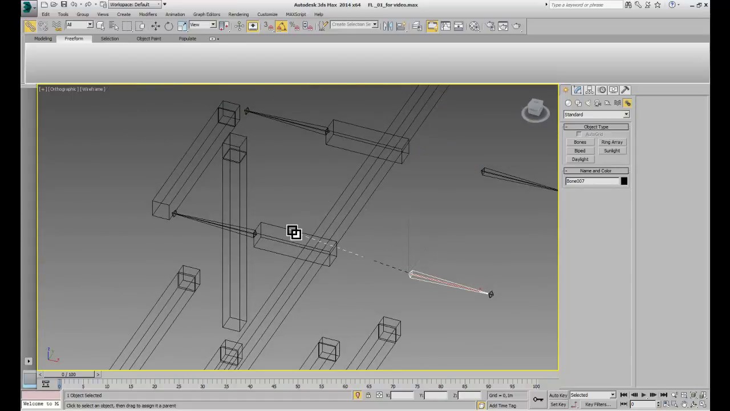Open the selection filter All dropdown
Viewport: 730px width, 411px height.
79,25
